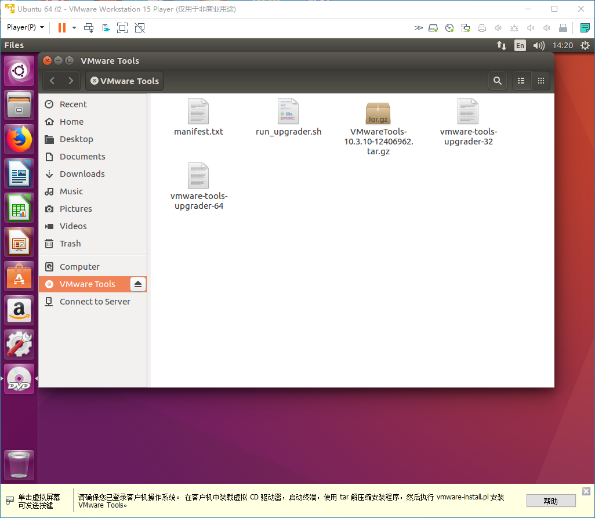Click the printer device icon
Viewport: 595px width, 518px height.
click(x=482, y=28)
